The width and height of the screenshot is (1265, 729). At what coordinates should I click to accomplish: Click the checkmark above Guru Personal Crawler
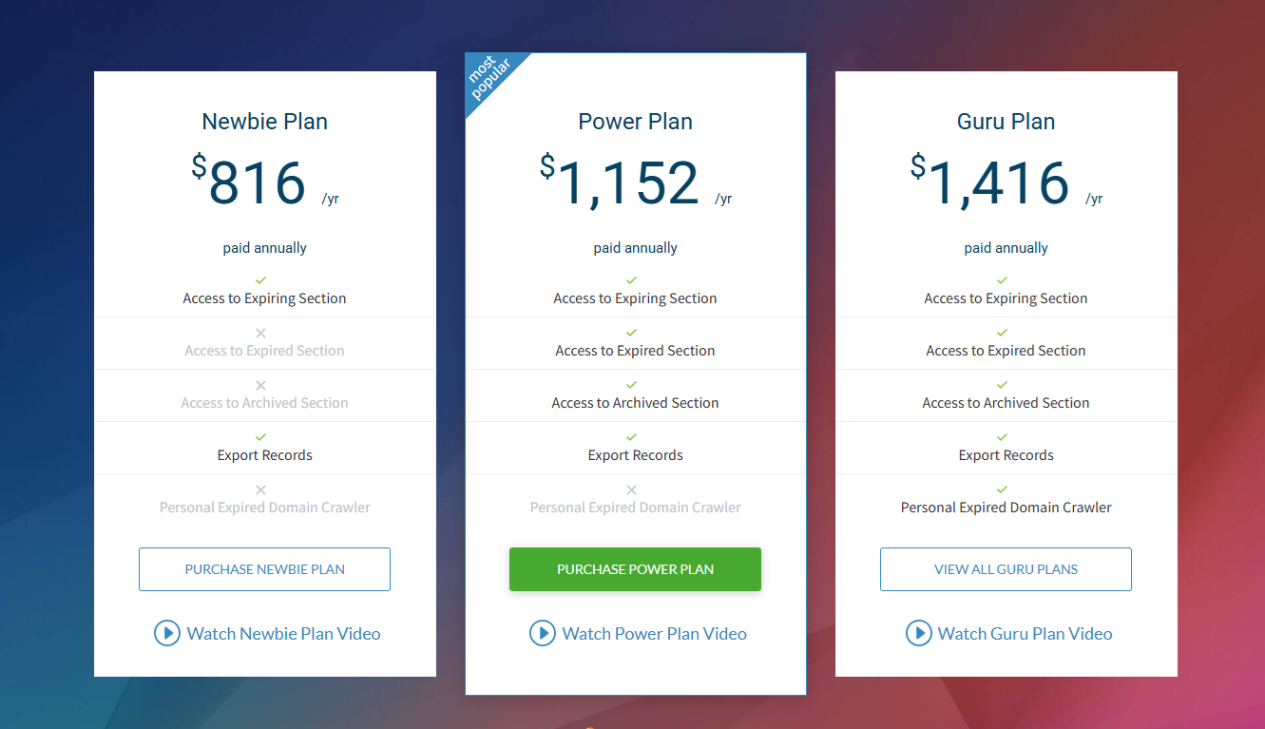pyautogui.click(x=1002, y=489)
